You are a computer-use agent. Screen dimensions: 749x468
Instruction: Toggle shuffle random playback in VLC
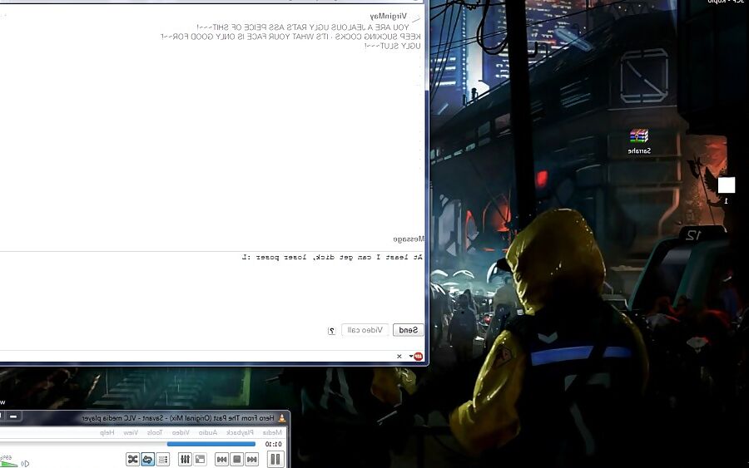pos(133,460)
